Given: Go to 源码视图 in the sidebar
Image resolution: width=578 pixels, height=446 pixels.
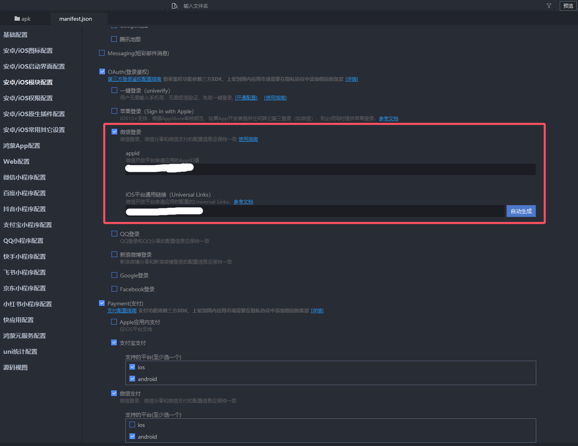Looking at the screenshot, I should tap(15, 368).
